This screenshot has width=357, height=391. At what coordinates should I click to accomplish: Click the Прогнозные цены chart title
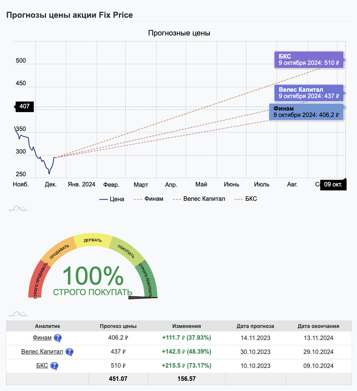coord(179,33)
